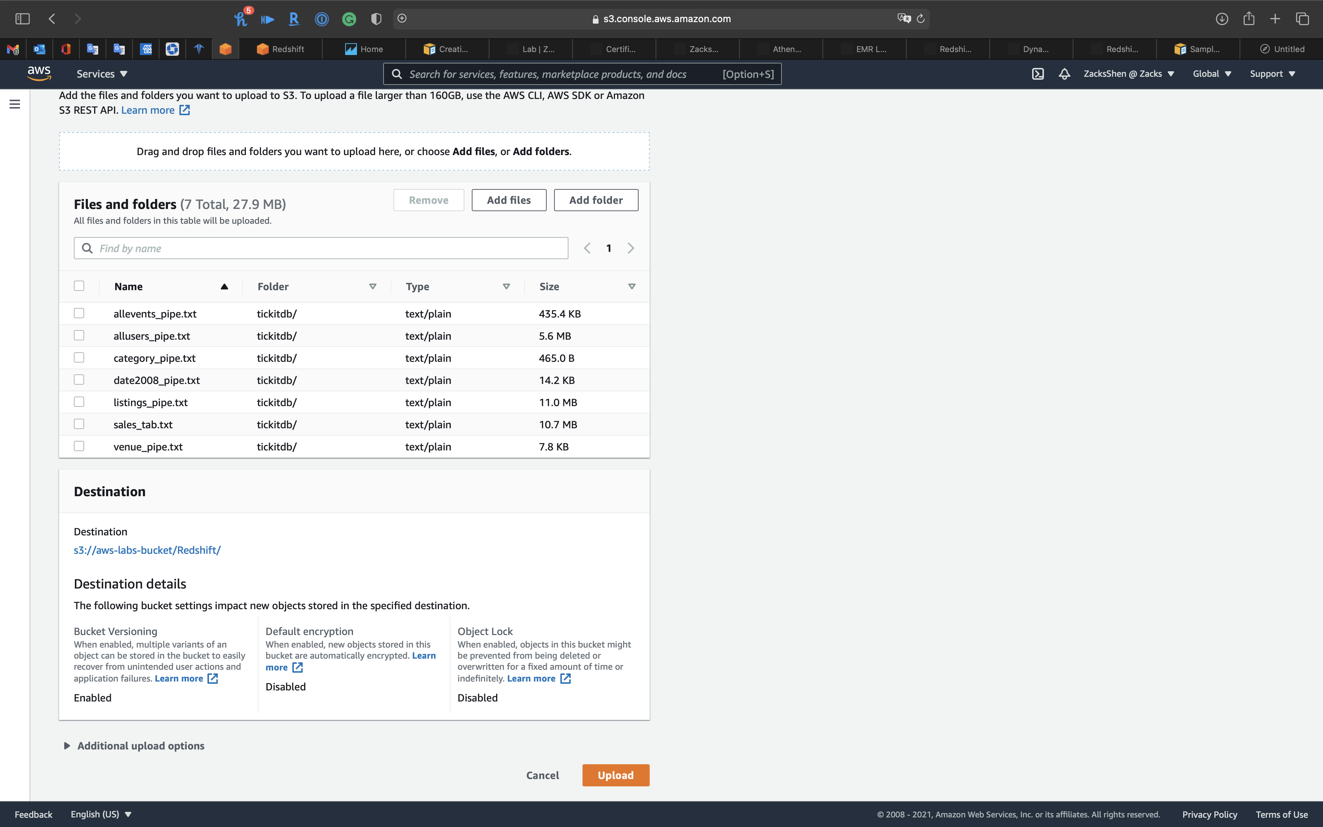
Task: Open the s3://aws-labs-bucket/Redshift/ destination link
Action: point(147,550)
